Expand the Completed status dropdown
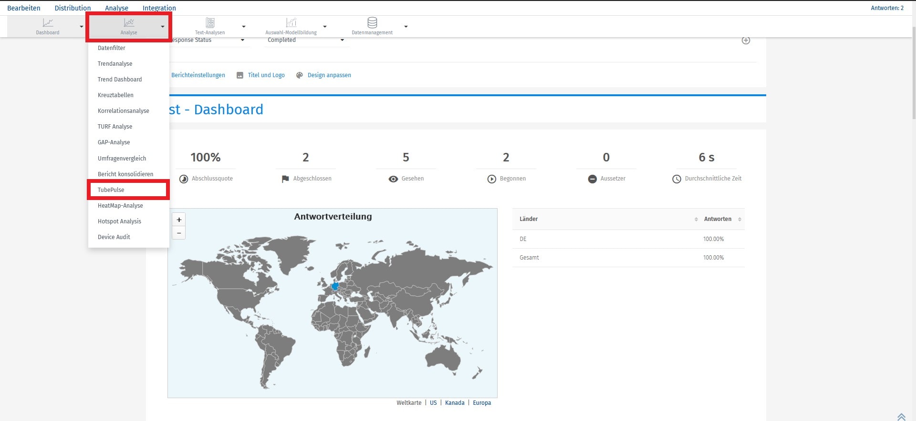916x421 pixels. coord(342,40)
